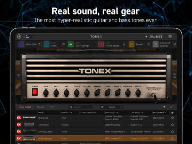Click the COMP knob on amp
The image size is (192, 144).
click(x=107, y=93)
